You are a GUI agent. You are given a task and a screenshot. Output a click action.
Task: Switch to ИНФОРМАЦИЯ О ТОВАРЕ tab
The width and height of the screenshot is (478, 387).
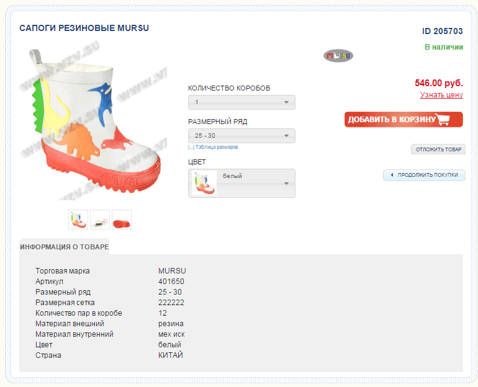64,247
